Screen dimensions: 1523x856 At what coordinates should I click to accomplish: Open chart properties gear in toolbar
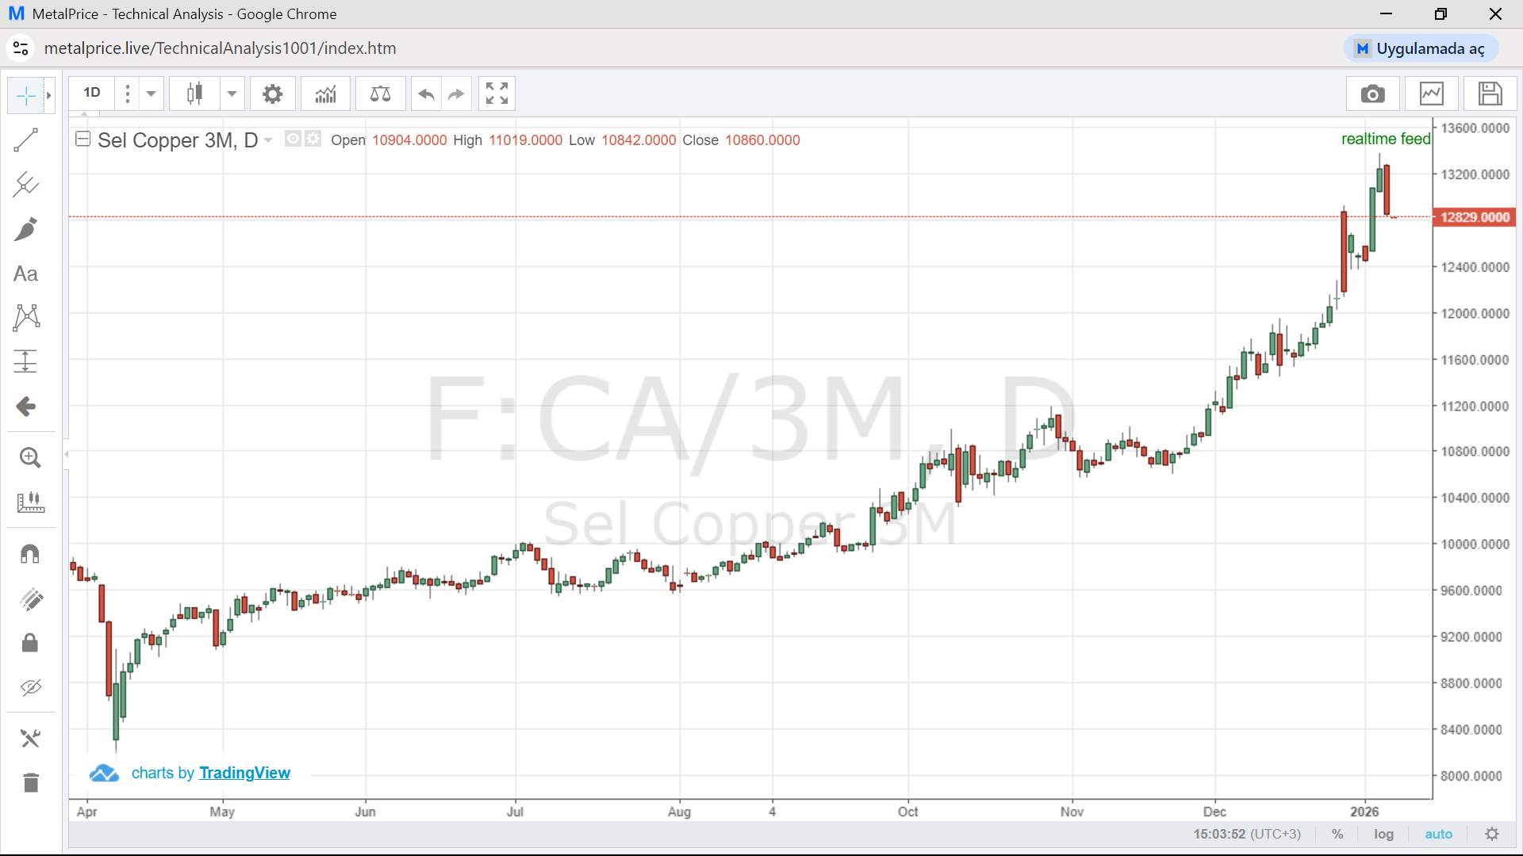pos(272,94)
